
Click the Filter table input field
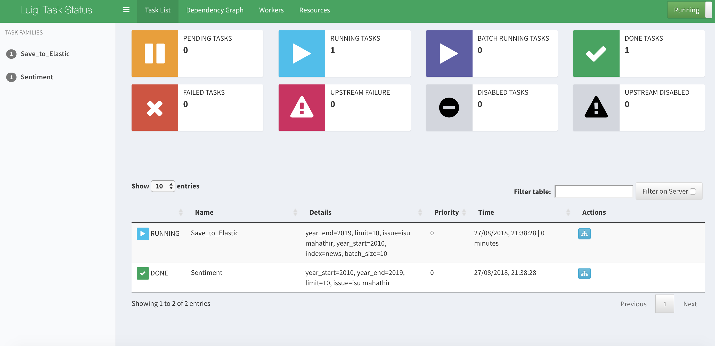coord(594,192)
